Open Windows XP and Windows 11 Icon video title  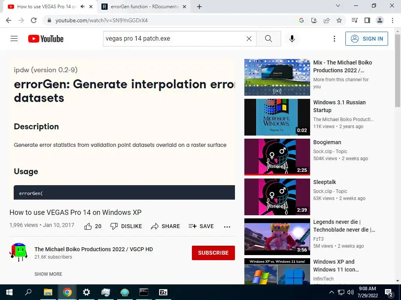coord(336,266)
